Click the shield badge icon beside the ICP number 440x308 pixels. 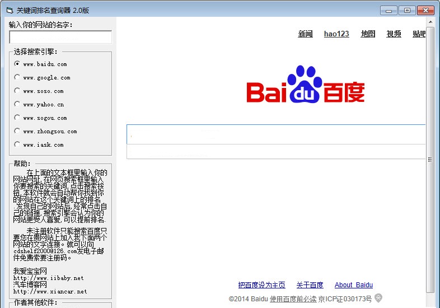click(x=378, y=298)
